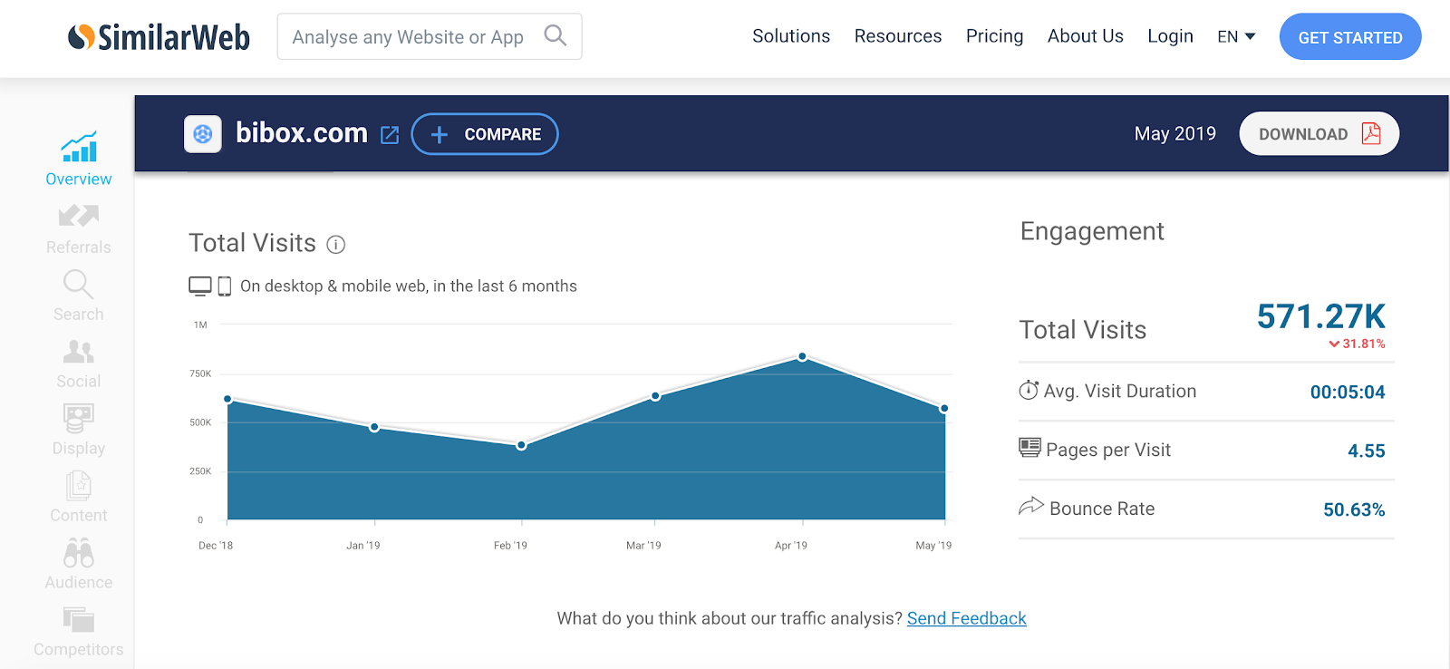Expand the EN language dropdown
This screenshot has height=669, width=1450.
tap(1236, 37)
